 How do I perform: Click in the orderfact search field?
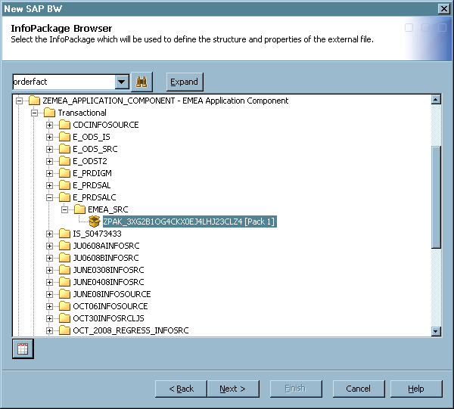click(63, 82)
